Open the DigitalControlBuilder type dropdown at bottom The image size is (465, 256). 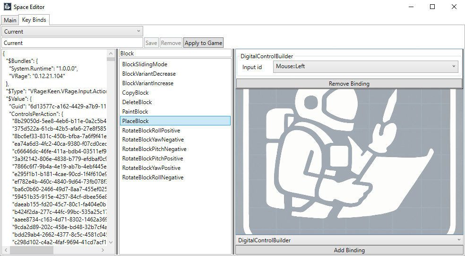click(349, 240)
